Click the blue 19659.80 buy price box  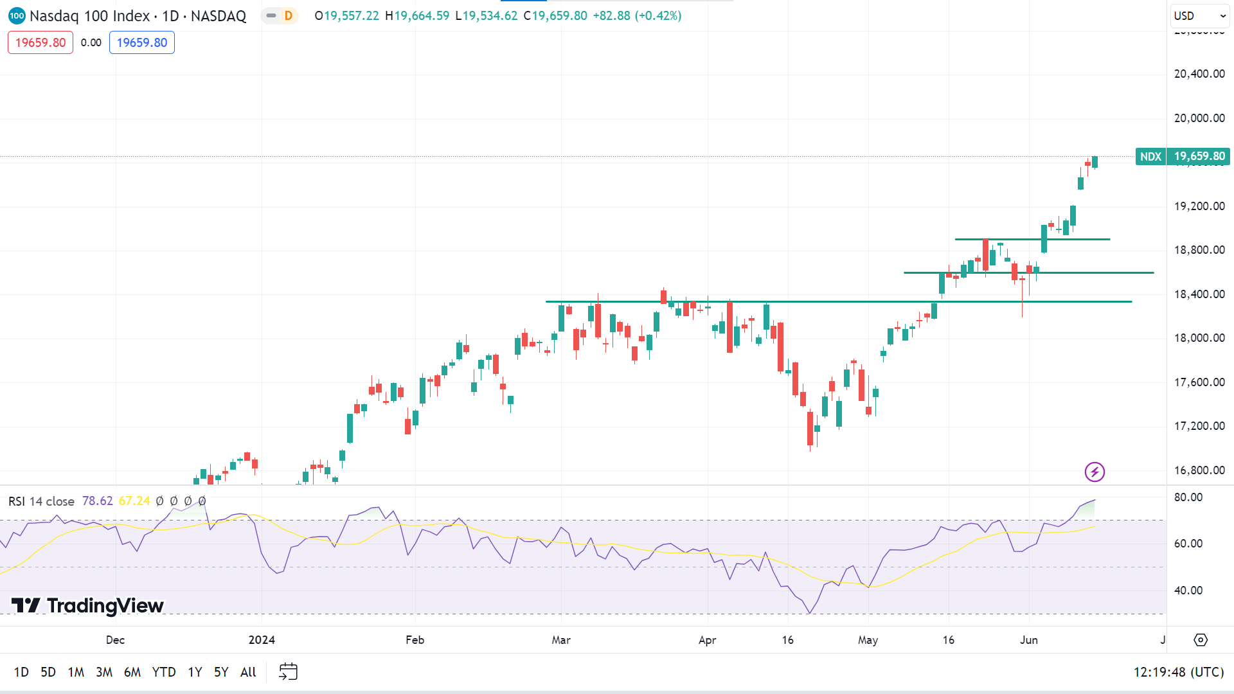(x=142, y=42)
